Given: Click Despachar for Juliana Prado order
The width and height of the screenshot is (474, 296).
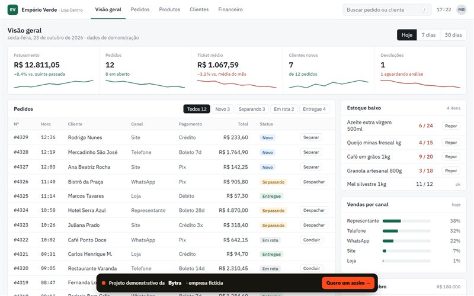Looking at the screenshot, I should click(314, 225).
